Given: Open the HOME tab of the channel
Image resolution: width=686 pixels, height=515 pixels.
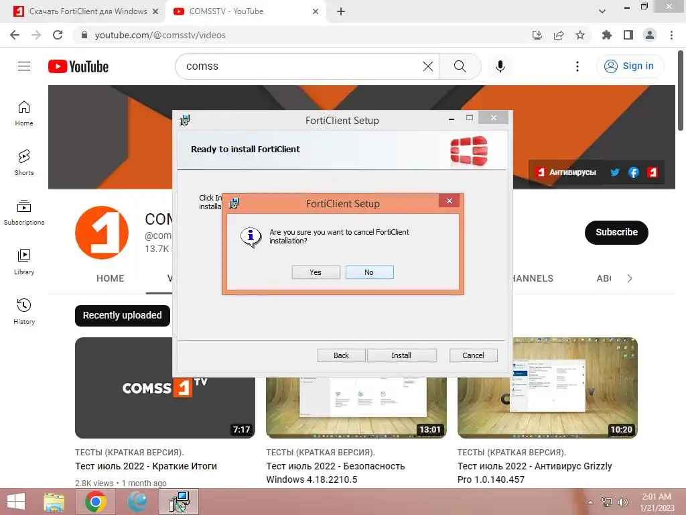Looking at the screenshot, I should pyautogui.click(x=111, y=278).
